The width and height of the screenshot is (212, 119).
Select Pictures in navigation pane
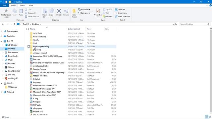click(11, 63)
